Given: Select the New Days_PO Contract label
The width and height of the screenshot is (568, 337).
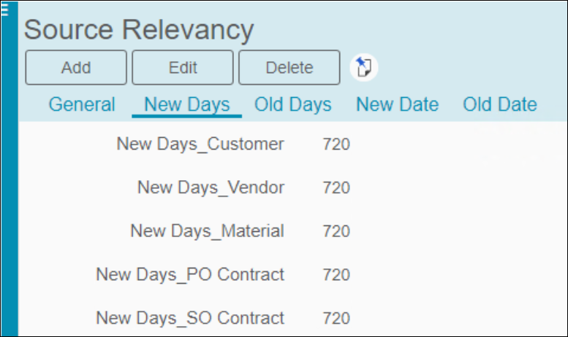Looking at the screenshot, I should (190, 275).
